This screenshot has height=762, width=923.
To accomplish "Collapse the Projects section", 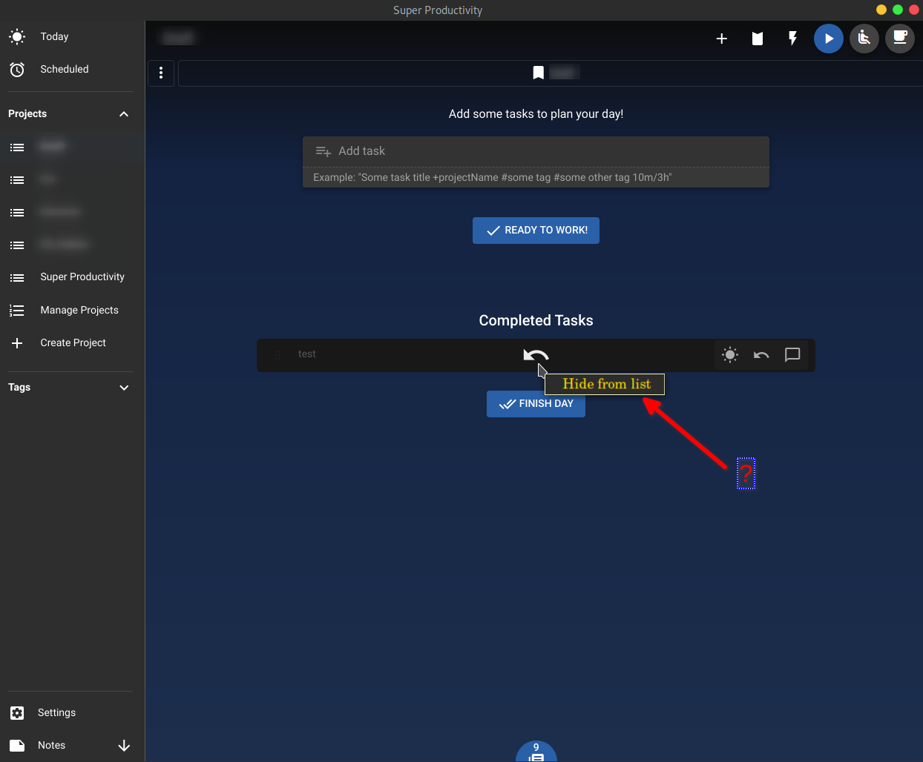I will (124, 113).
